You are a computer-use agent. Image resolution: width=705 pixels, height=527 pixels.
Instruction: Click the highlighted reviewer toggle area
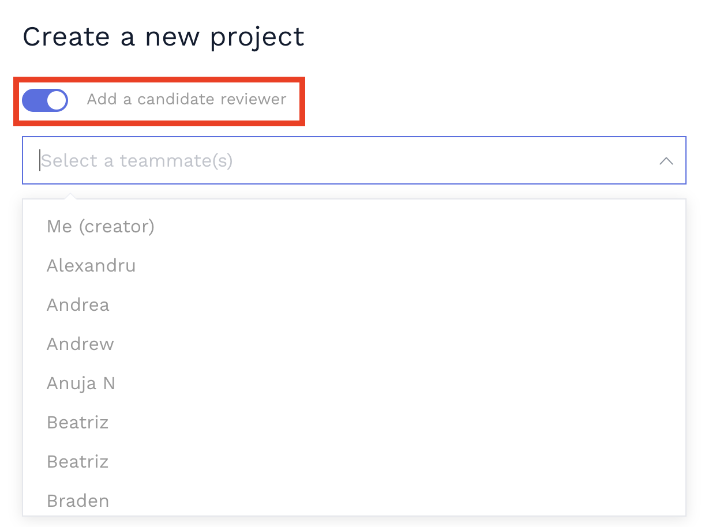157,100
